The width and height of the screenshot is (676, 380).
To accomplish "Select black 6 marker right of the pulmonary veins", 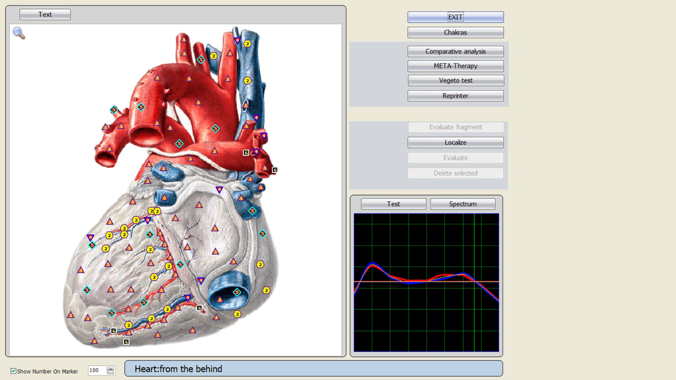I will 275,170.
